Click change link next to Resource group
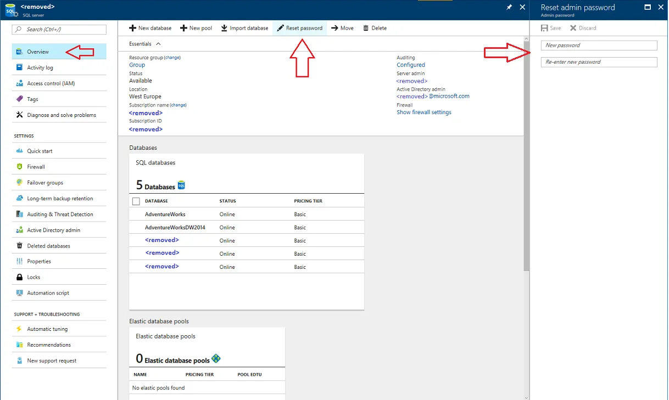 pyautogui.click(x=172, y=58)
